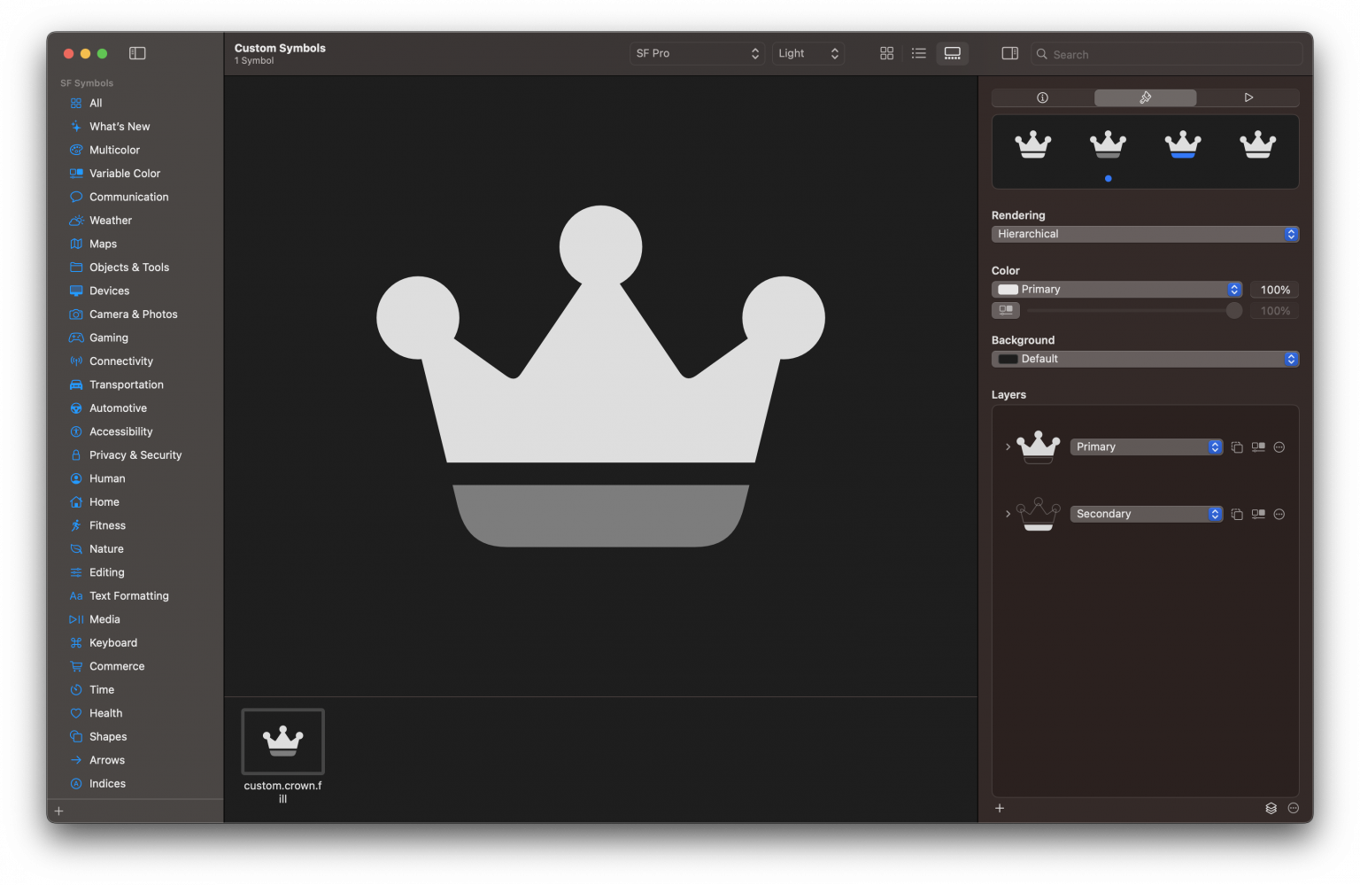Select the Accessibility category in the sidebar

coord(120,431)
